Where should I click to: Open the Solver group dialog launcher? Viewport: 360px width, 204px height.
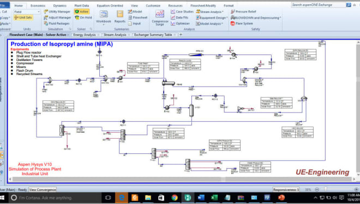tap(91, 29)
